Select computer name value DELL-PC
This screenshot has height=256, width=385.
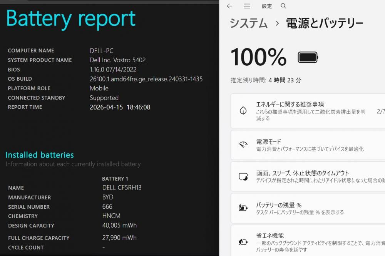pyautogui.click(x=101, y=51)
